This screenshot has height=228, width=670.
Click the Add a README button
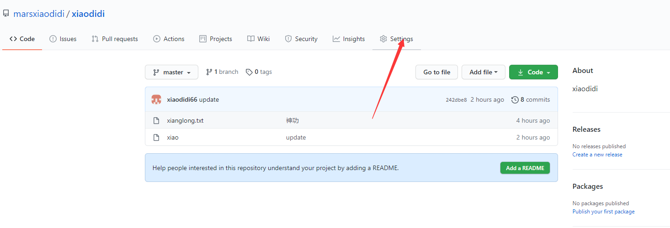coord(525,168)
